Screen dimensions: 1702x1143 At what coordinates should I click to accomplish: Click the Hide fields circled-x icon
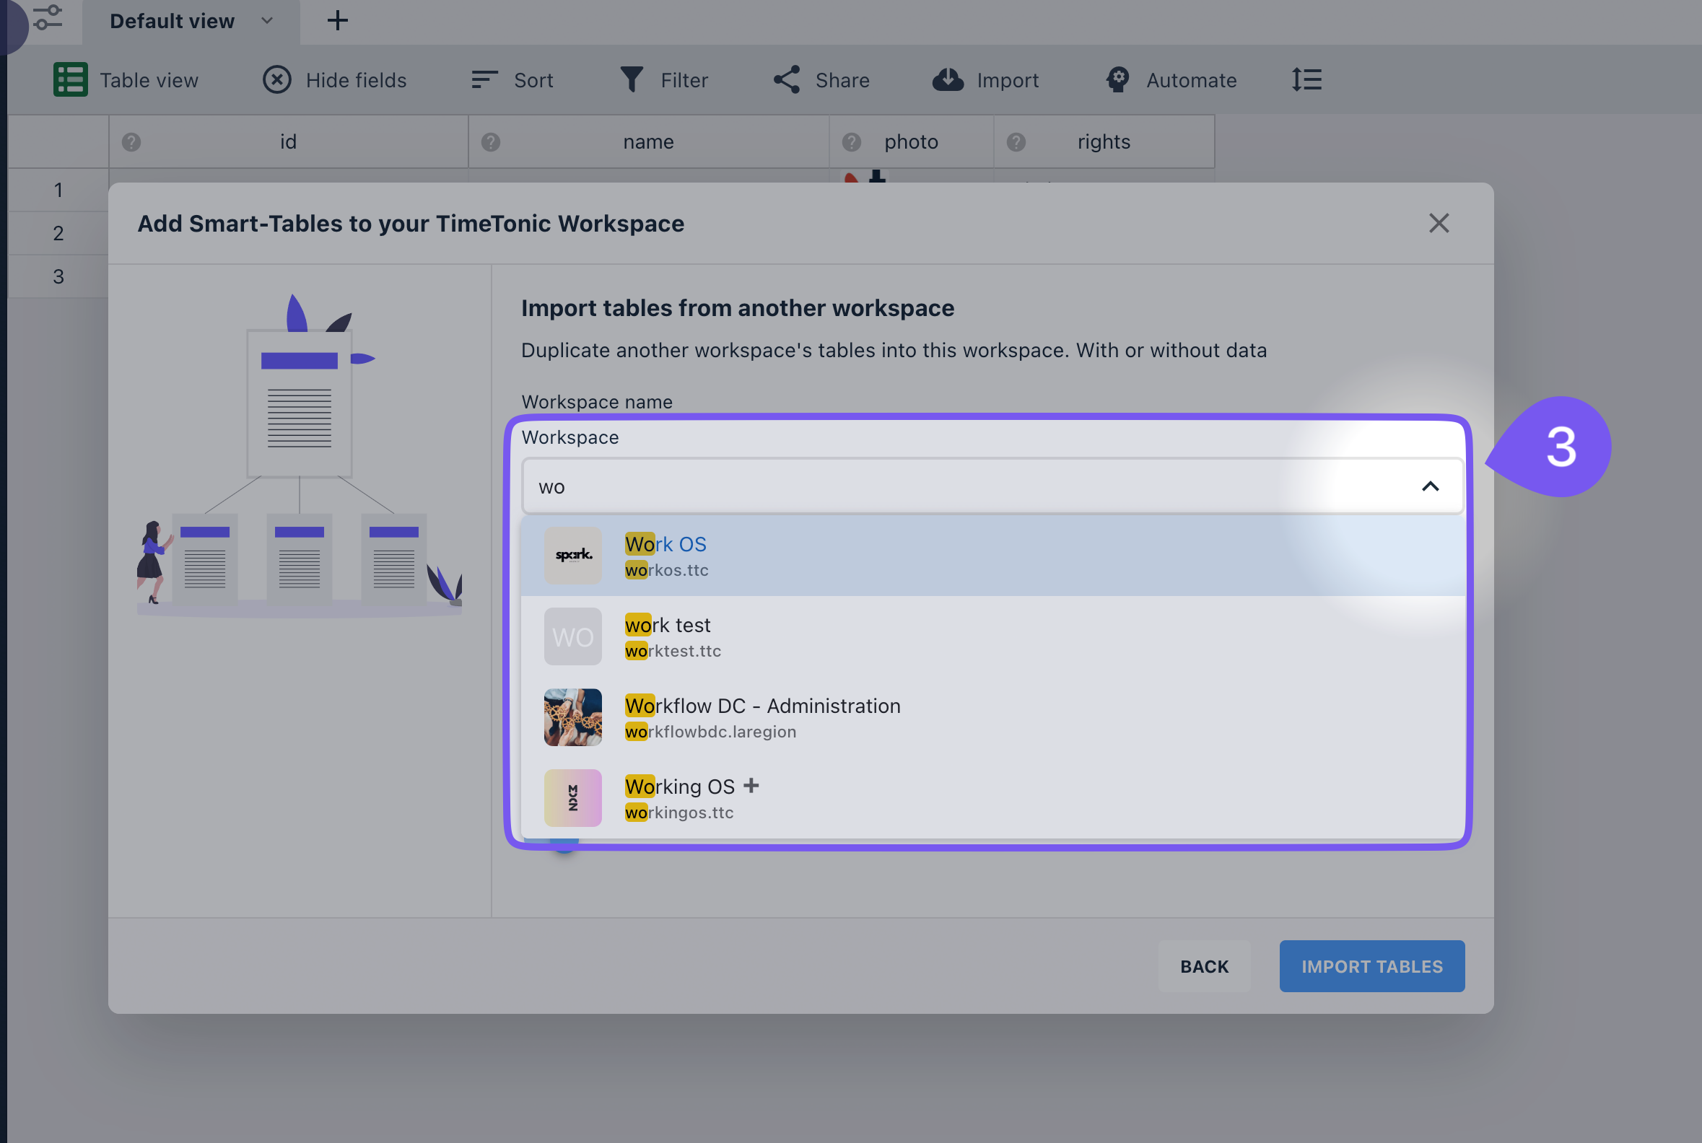coord(277,79)
